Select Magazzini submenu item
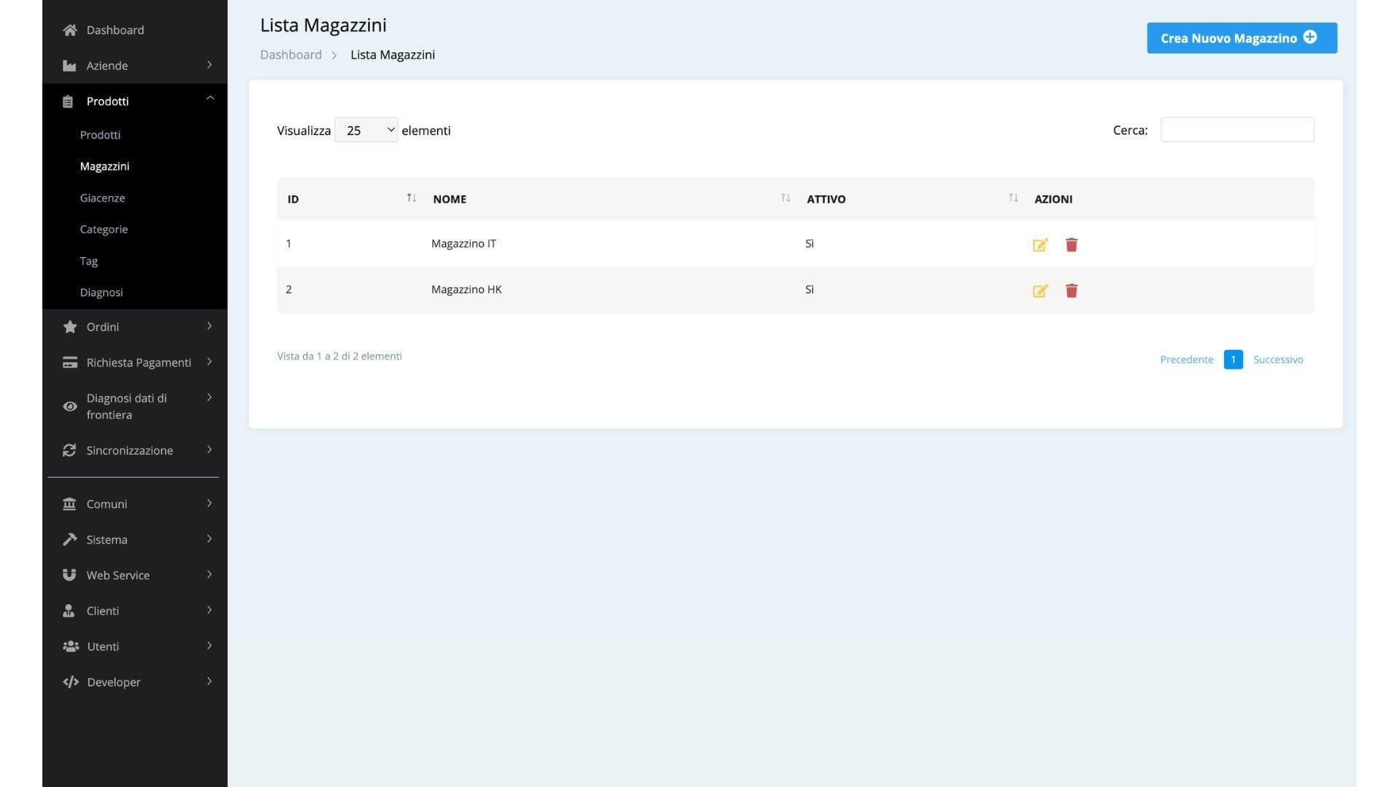The width and height of the screenshot is (1399, 787). (x=104, y=166)
